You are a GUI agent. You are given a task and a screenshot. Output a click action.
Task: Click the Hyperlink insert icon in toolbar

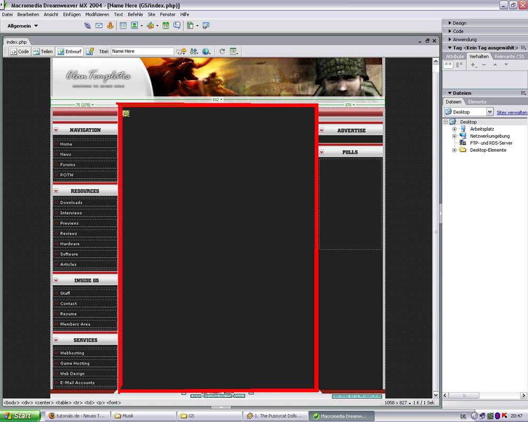point(87,25)
